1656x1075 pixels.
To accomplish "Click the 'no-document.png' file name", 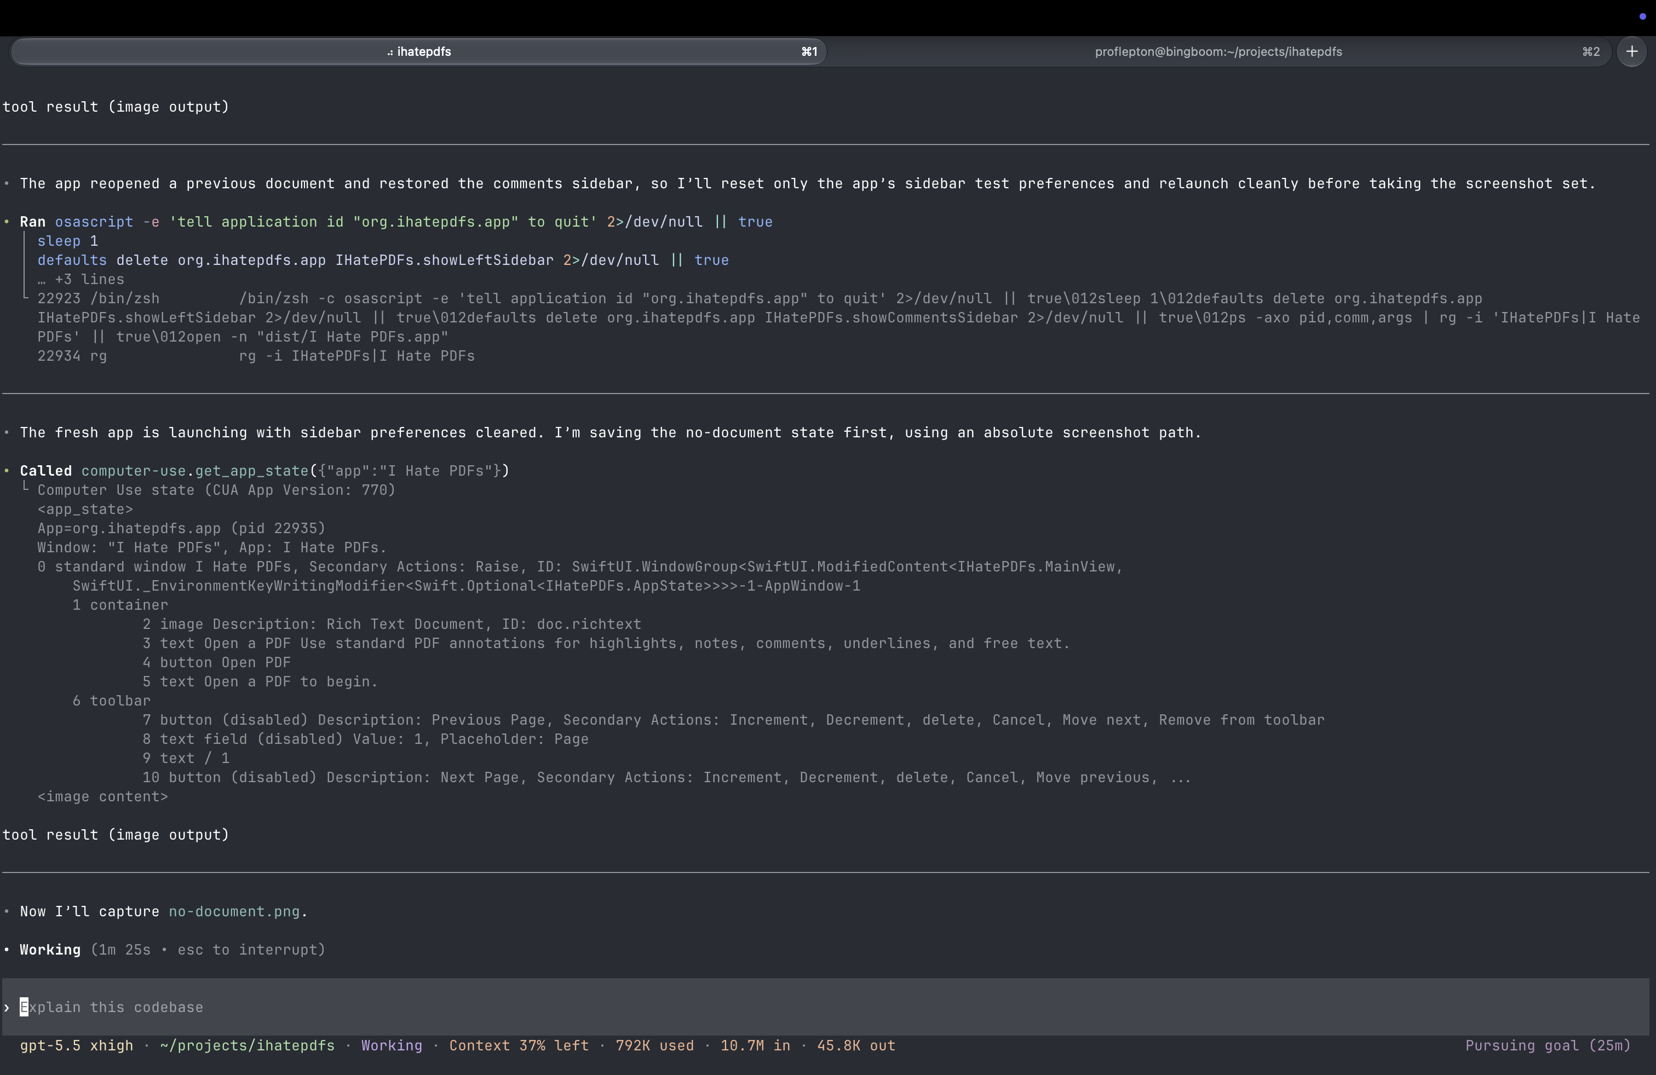I will pyautogui.click(x=234, y=911).
